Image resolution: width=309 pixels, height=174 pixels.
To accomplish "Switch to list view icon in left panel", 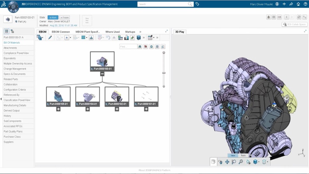I will (x=7, y=31).
